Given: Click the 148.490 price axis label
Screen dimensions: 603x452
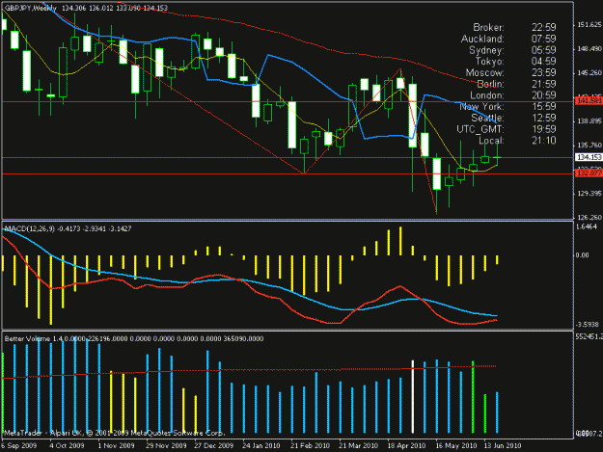Looking at the screenshot, I should [589, 49].
